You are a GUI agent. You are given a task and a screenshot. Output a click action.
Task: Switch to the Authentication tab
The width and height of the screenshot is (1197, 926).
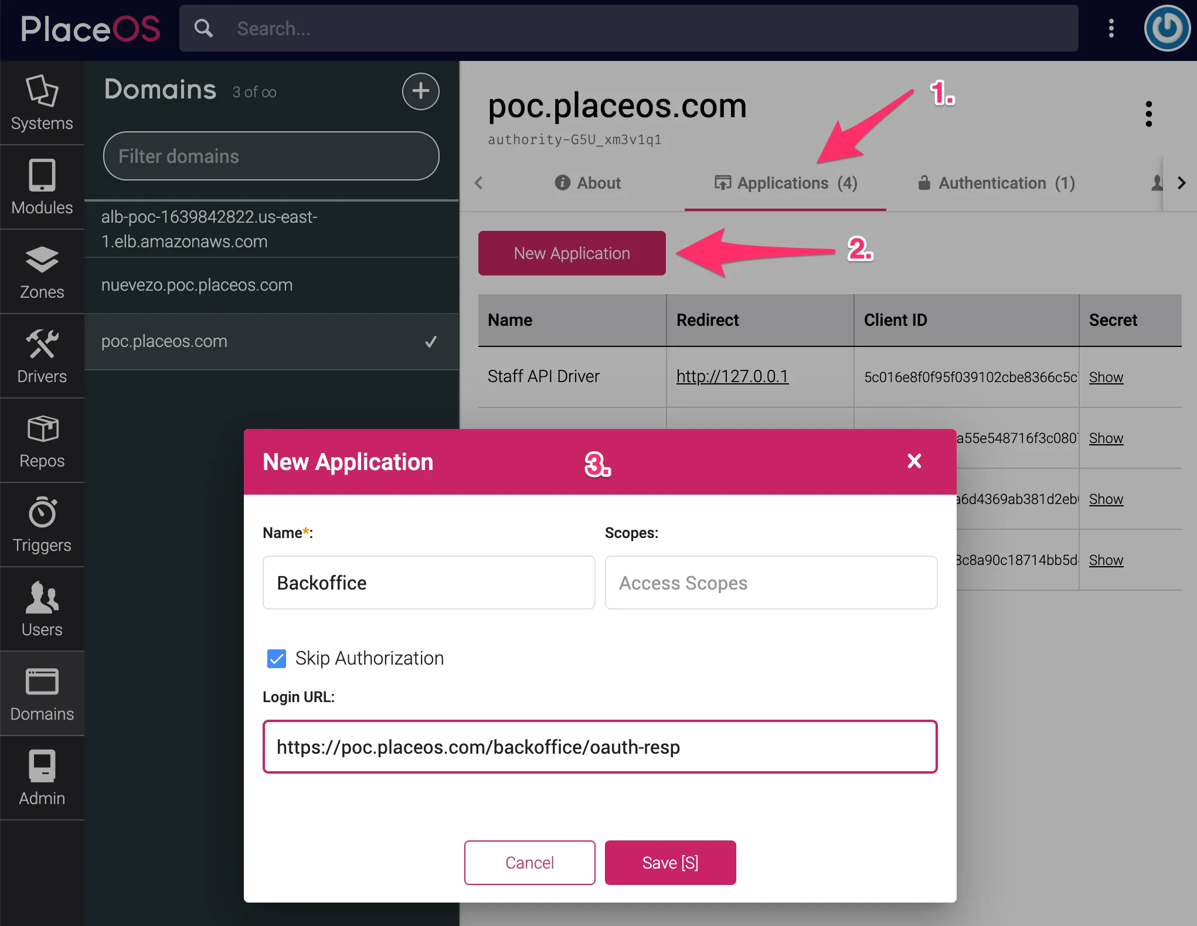996,183
